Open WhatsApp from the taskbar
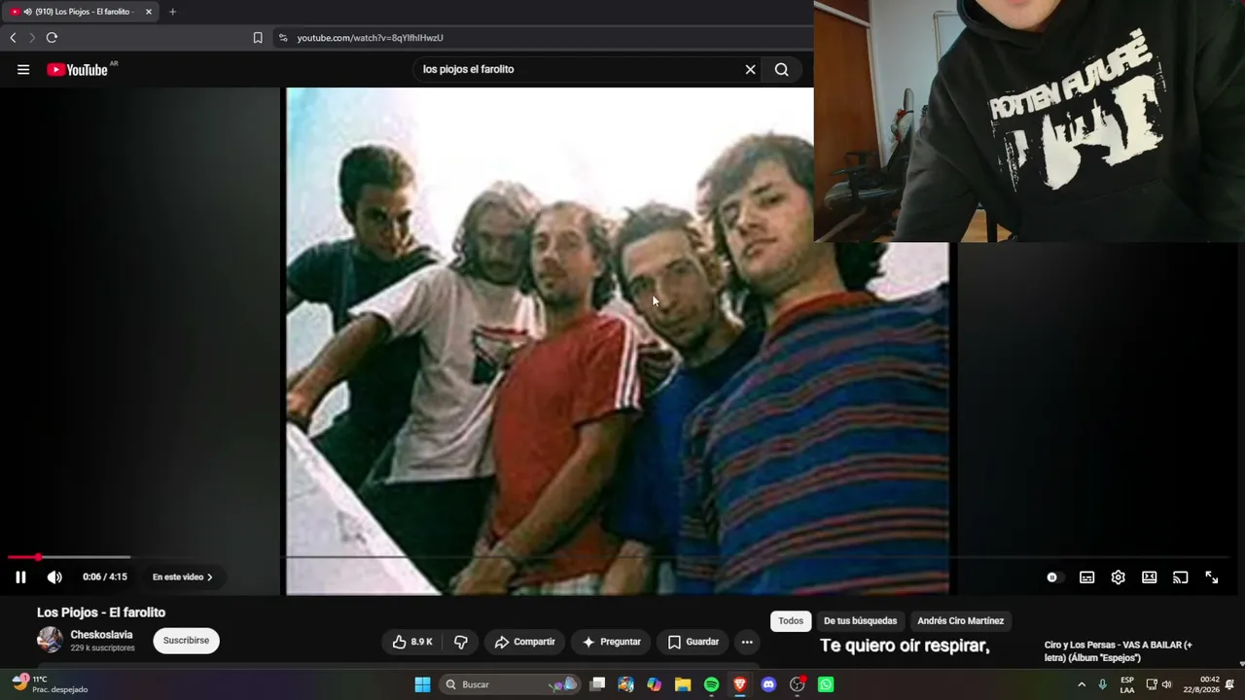 (x=826, y=684)
